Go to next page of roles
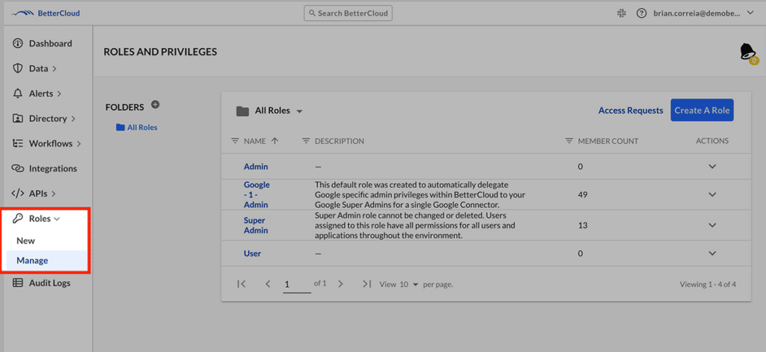 341,284
